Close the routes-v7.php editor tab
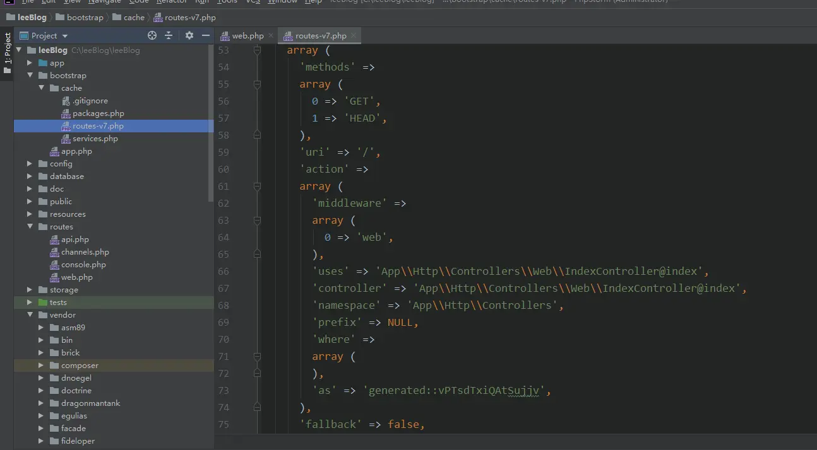The width and height of the screenshot is (817, 450). [354, 36]
